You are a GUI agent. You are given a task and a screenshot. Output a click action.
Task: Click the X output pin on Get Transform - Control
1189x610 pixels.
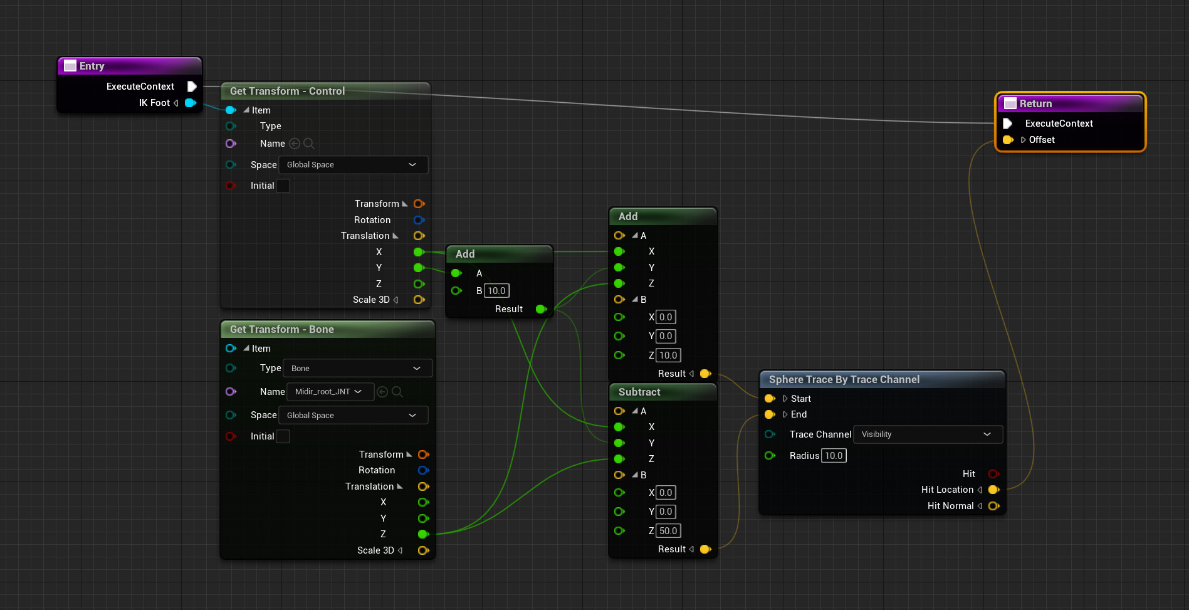[419, 251]
